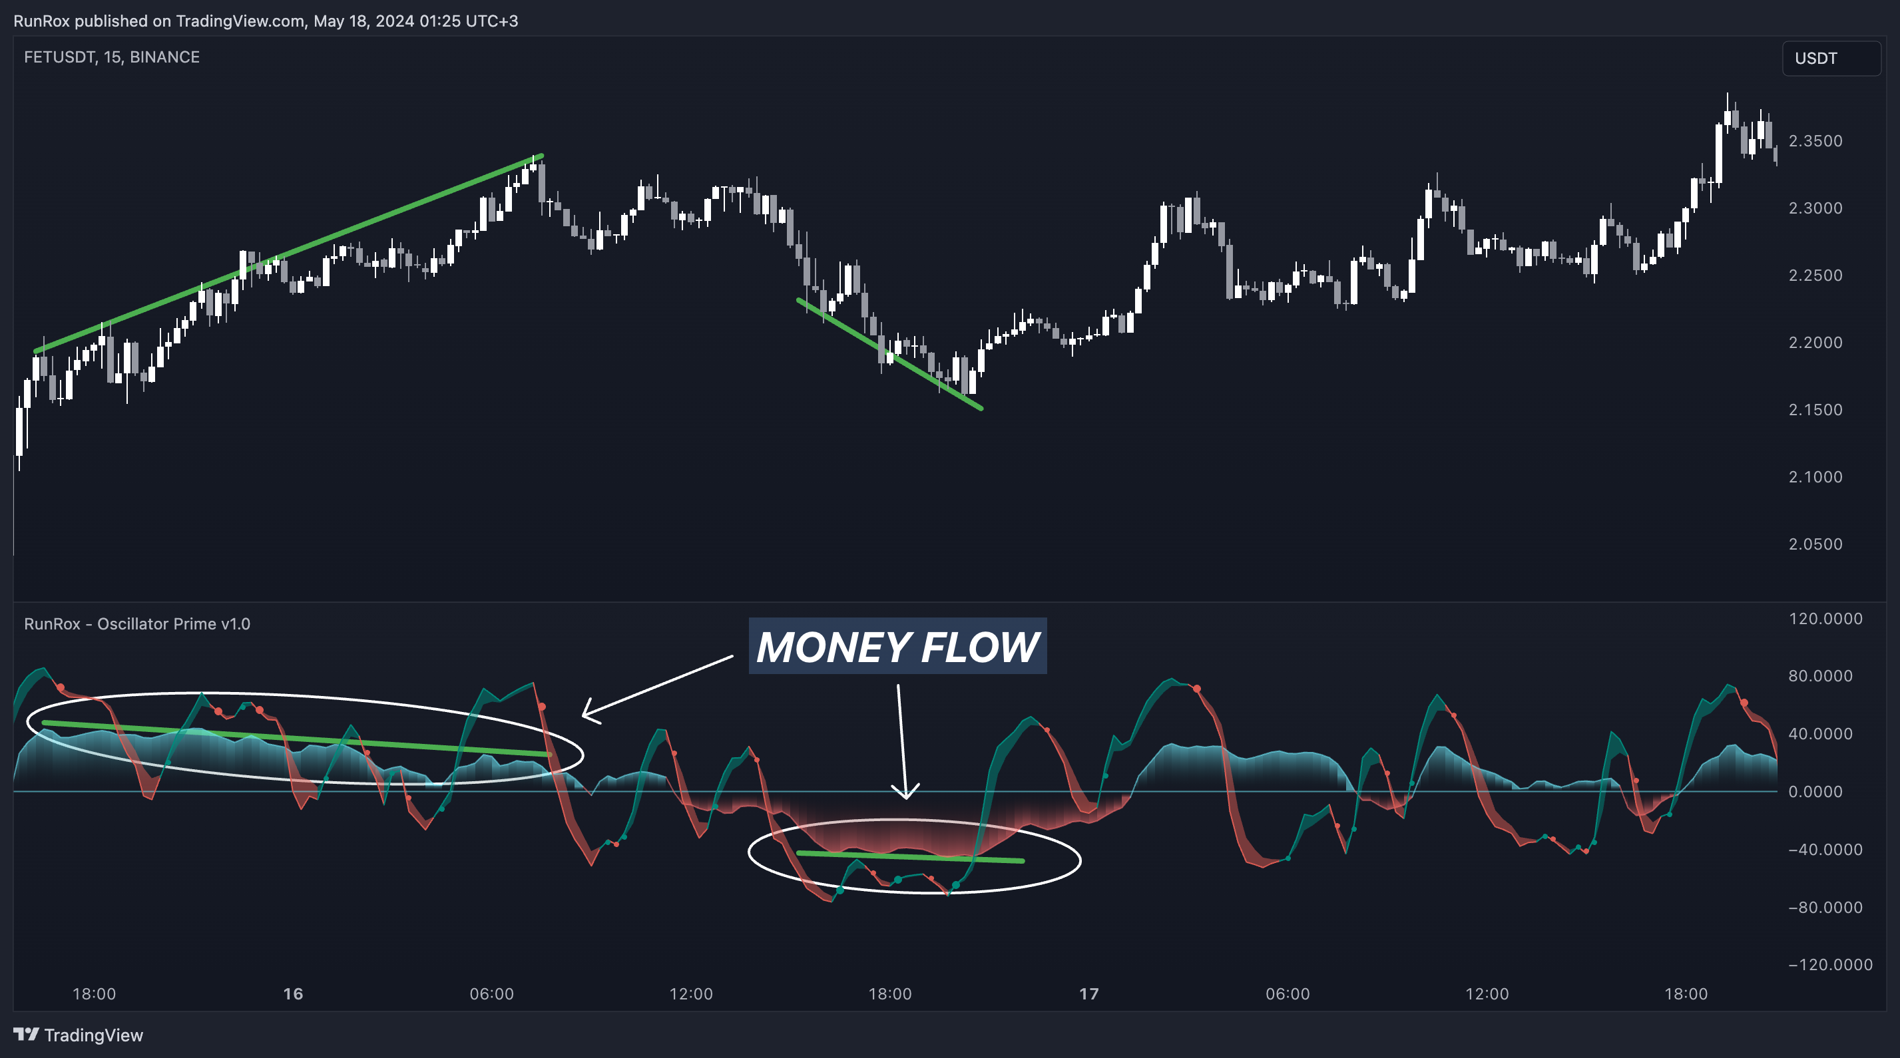Viewport: 1900px width, 1058px height.
Task: Click the RunRox - Oscillator Prime v1.0 label
Action: [x=137, y=623]
